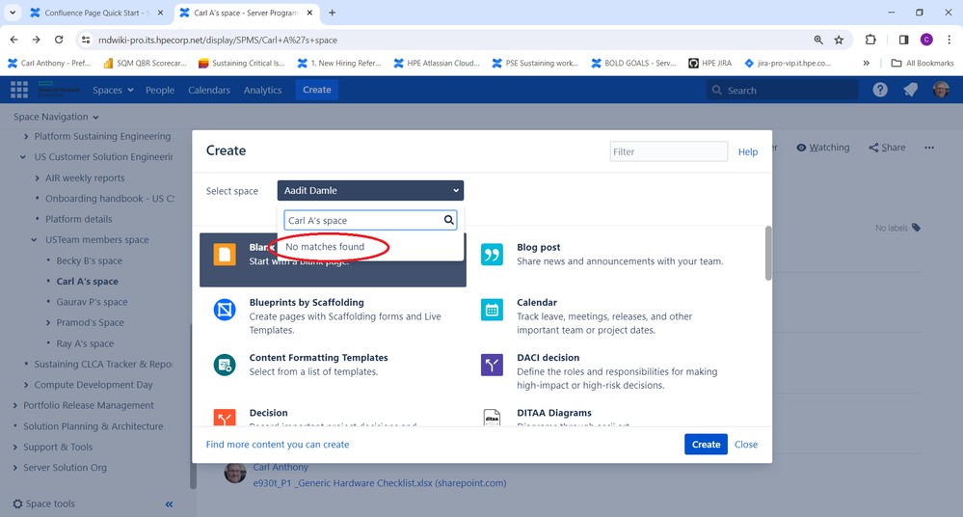The width and height of the screenshot is (963, 517).
Task: Click the Hewlett Packard Enterprise logo
Action: point(59,90)
